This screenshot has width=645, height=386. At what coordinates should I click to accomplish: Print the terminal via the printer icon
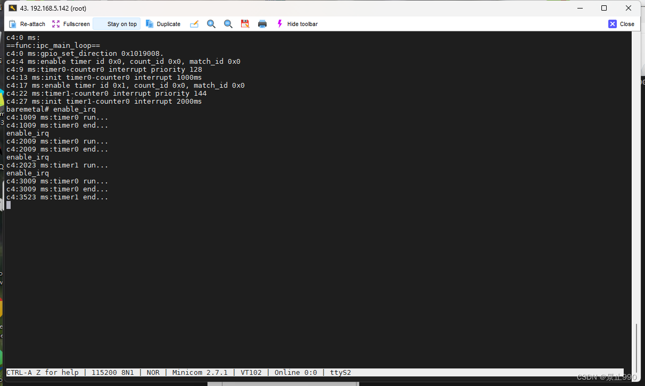(x=262, y=24)
